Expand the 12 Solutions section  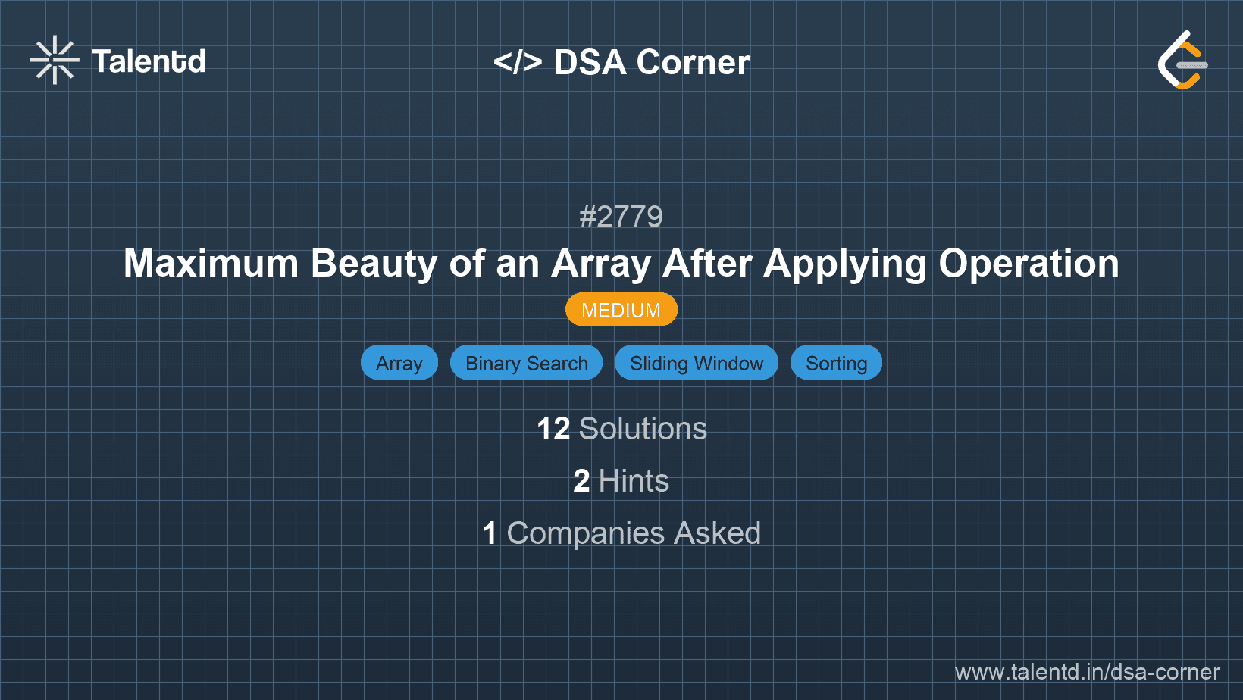621,429
